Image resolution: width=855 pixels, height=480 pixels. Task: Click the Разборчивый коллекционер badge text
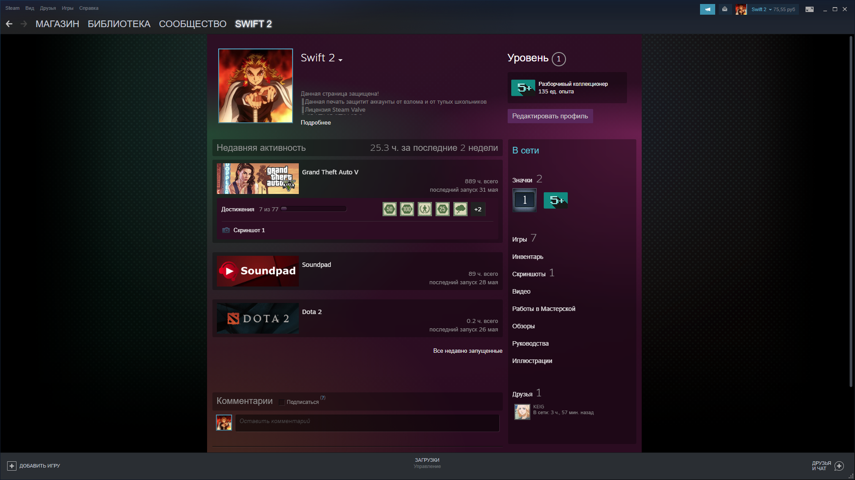pyautogui.click(x=573, y=84)
